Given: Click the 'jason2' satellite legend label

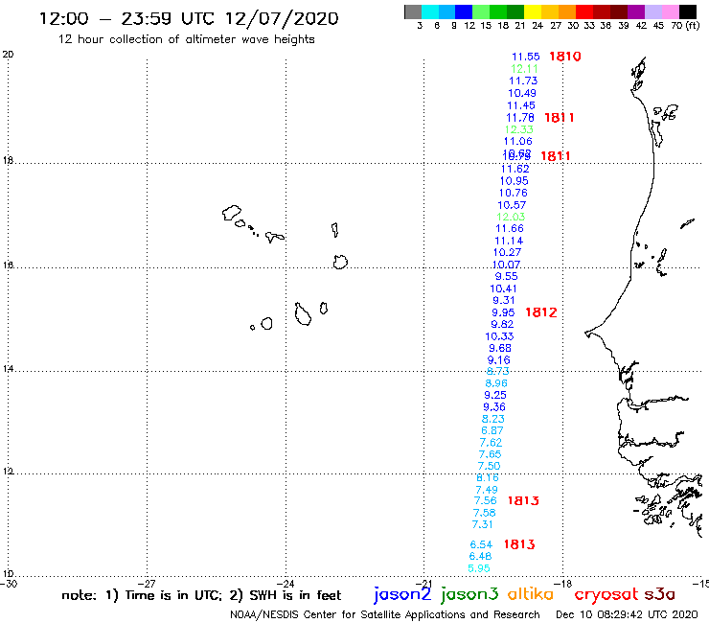Looking at the screenshot, I should (x=402, y=595).
